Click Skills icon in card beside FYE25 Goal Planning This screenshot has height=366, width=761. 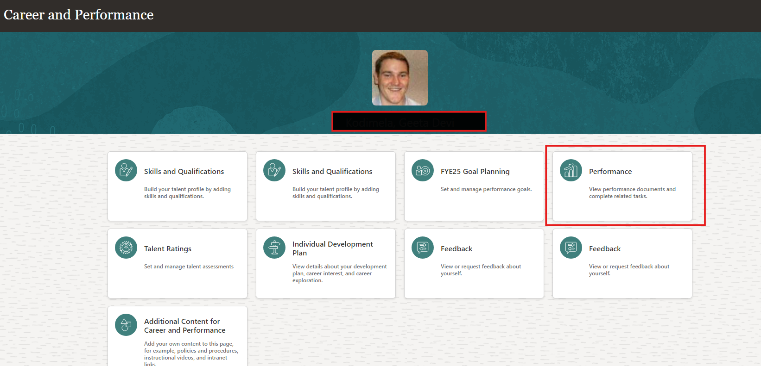click(x=274, y=170)
